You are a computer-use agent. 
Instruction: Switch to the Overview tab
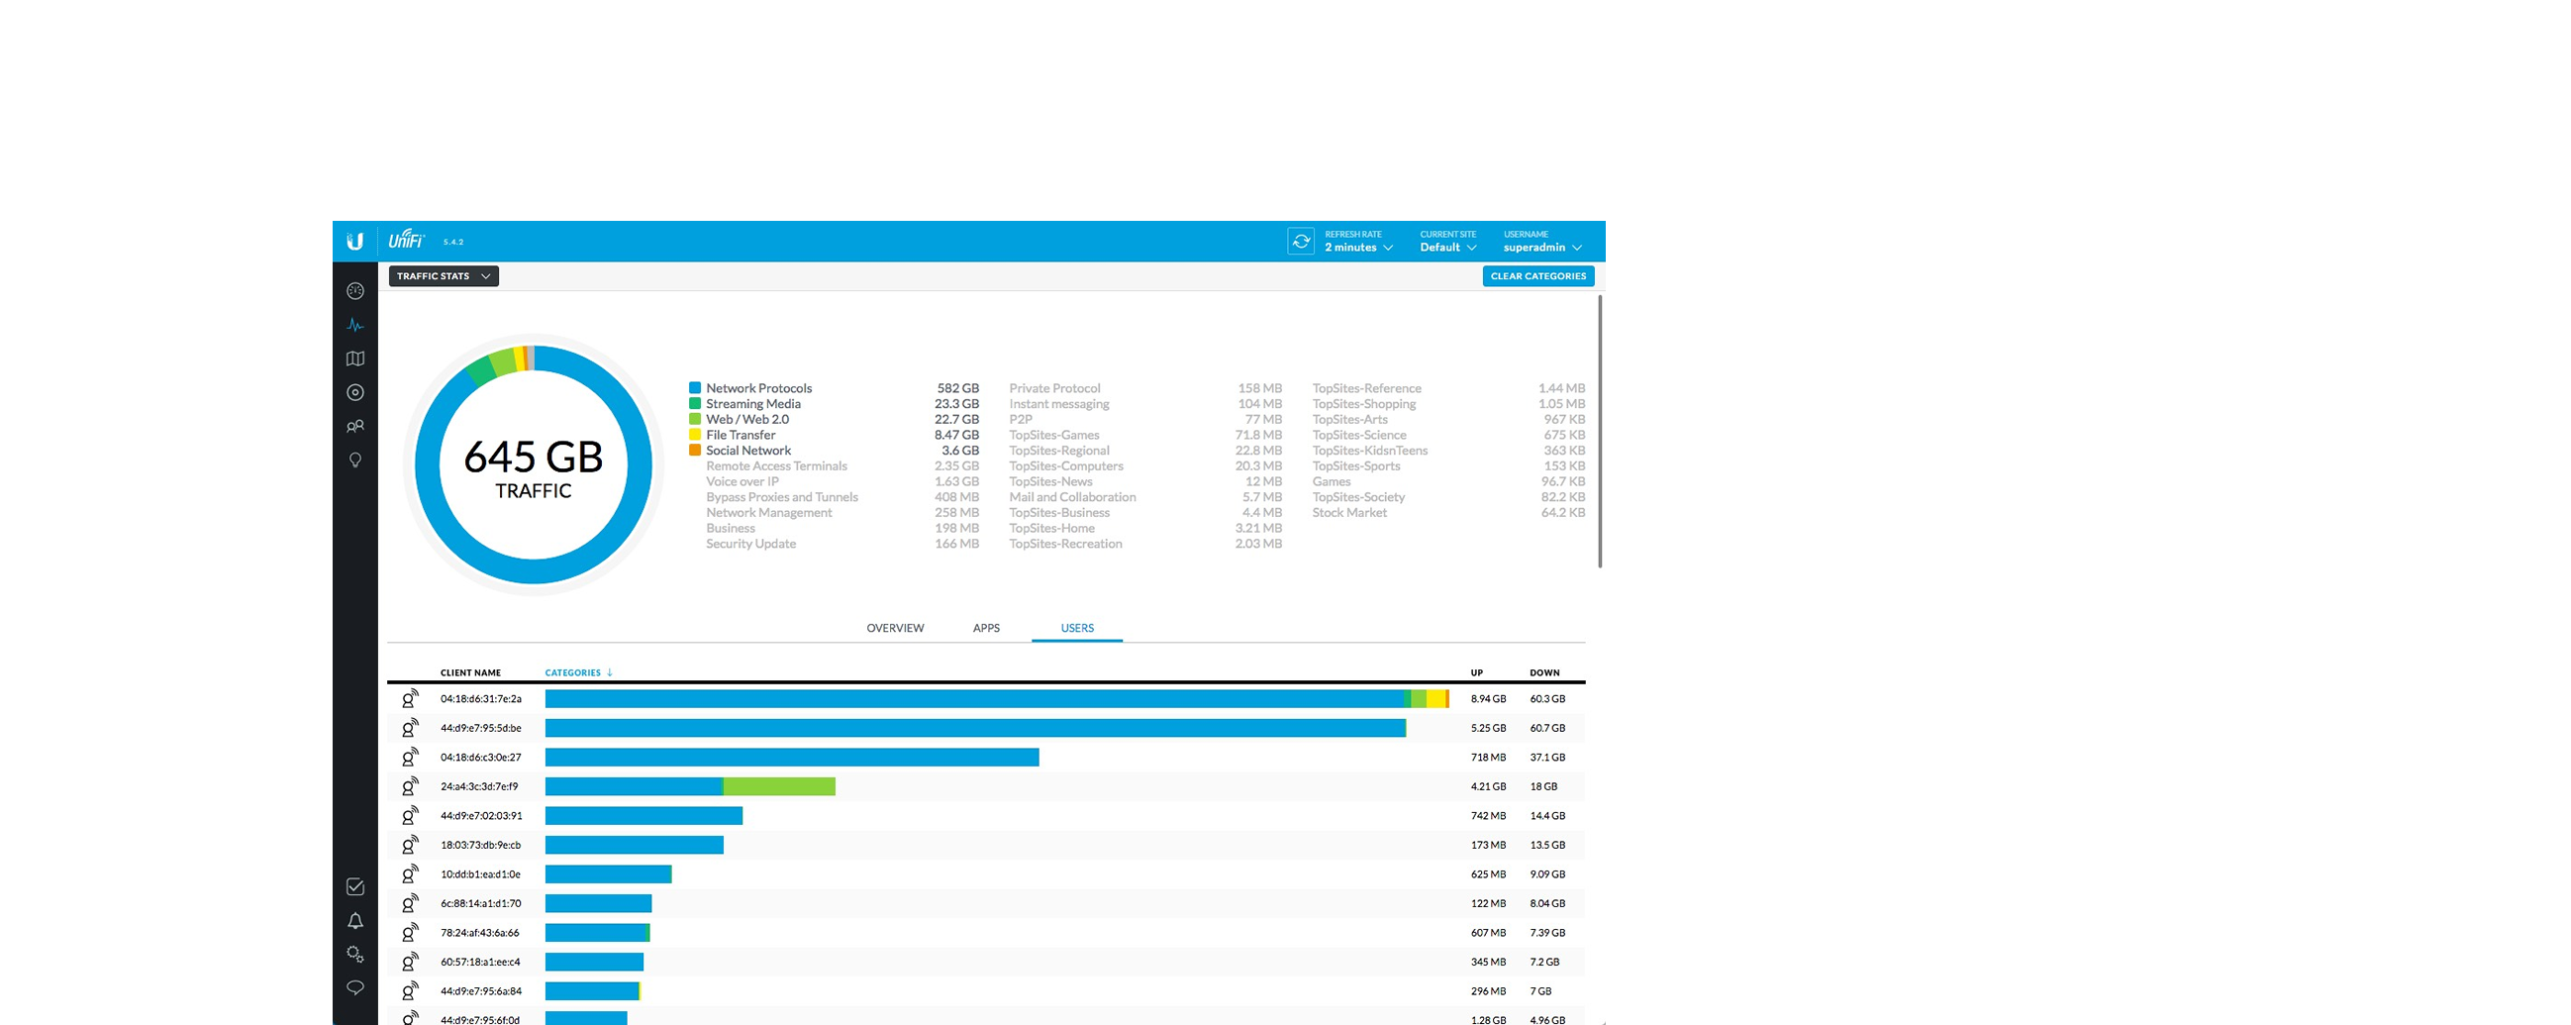click(x=894, y=629)
